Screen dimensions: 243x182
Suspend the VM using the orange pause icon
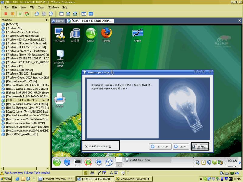pos(13,14)
